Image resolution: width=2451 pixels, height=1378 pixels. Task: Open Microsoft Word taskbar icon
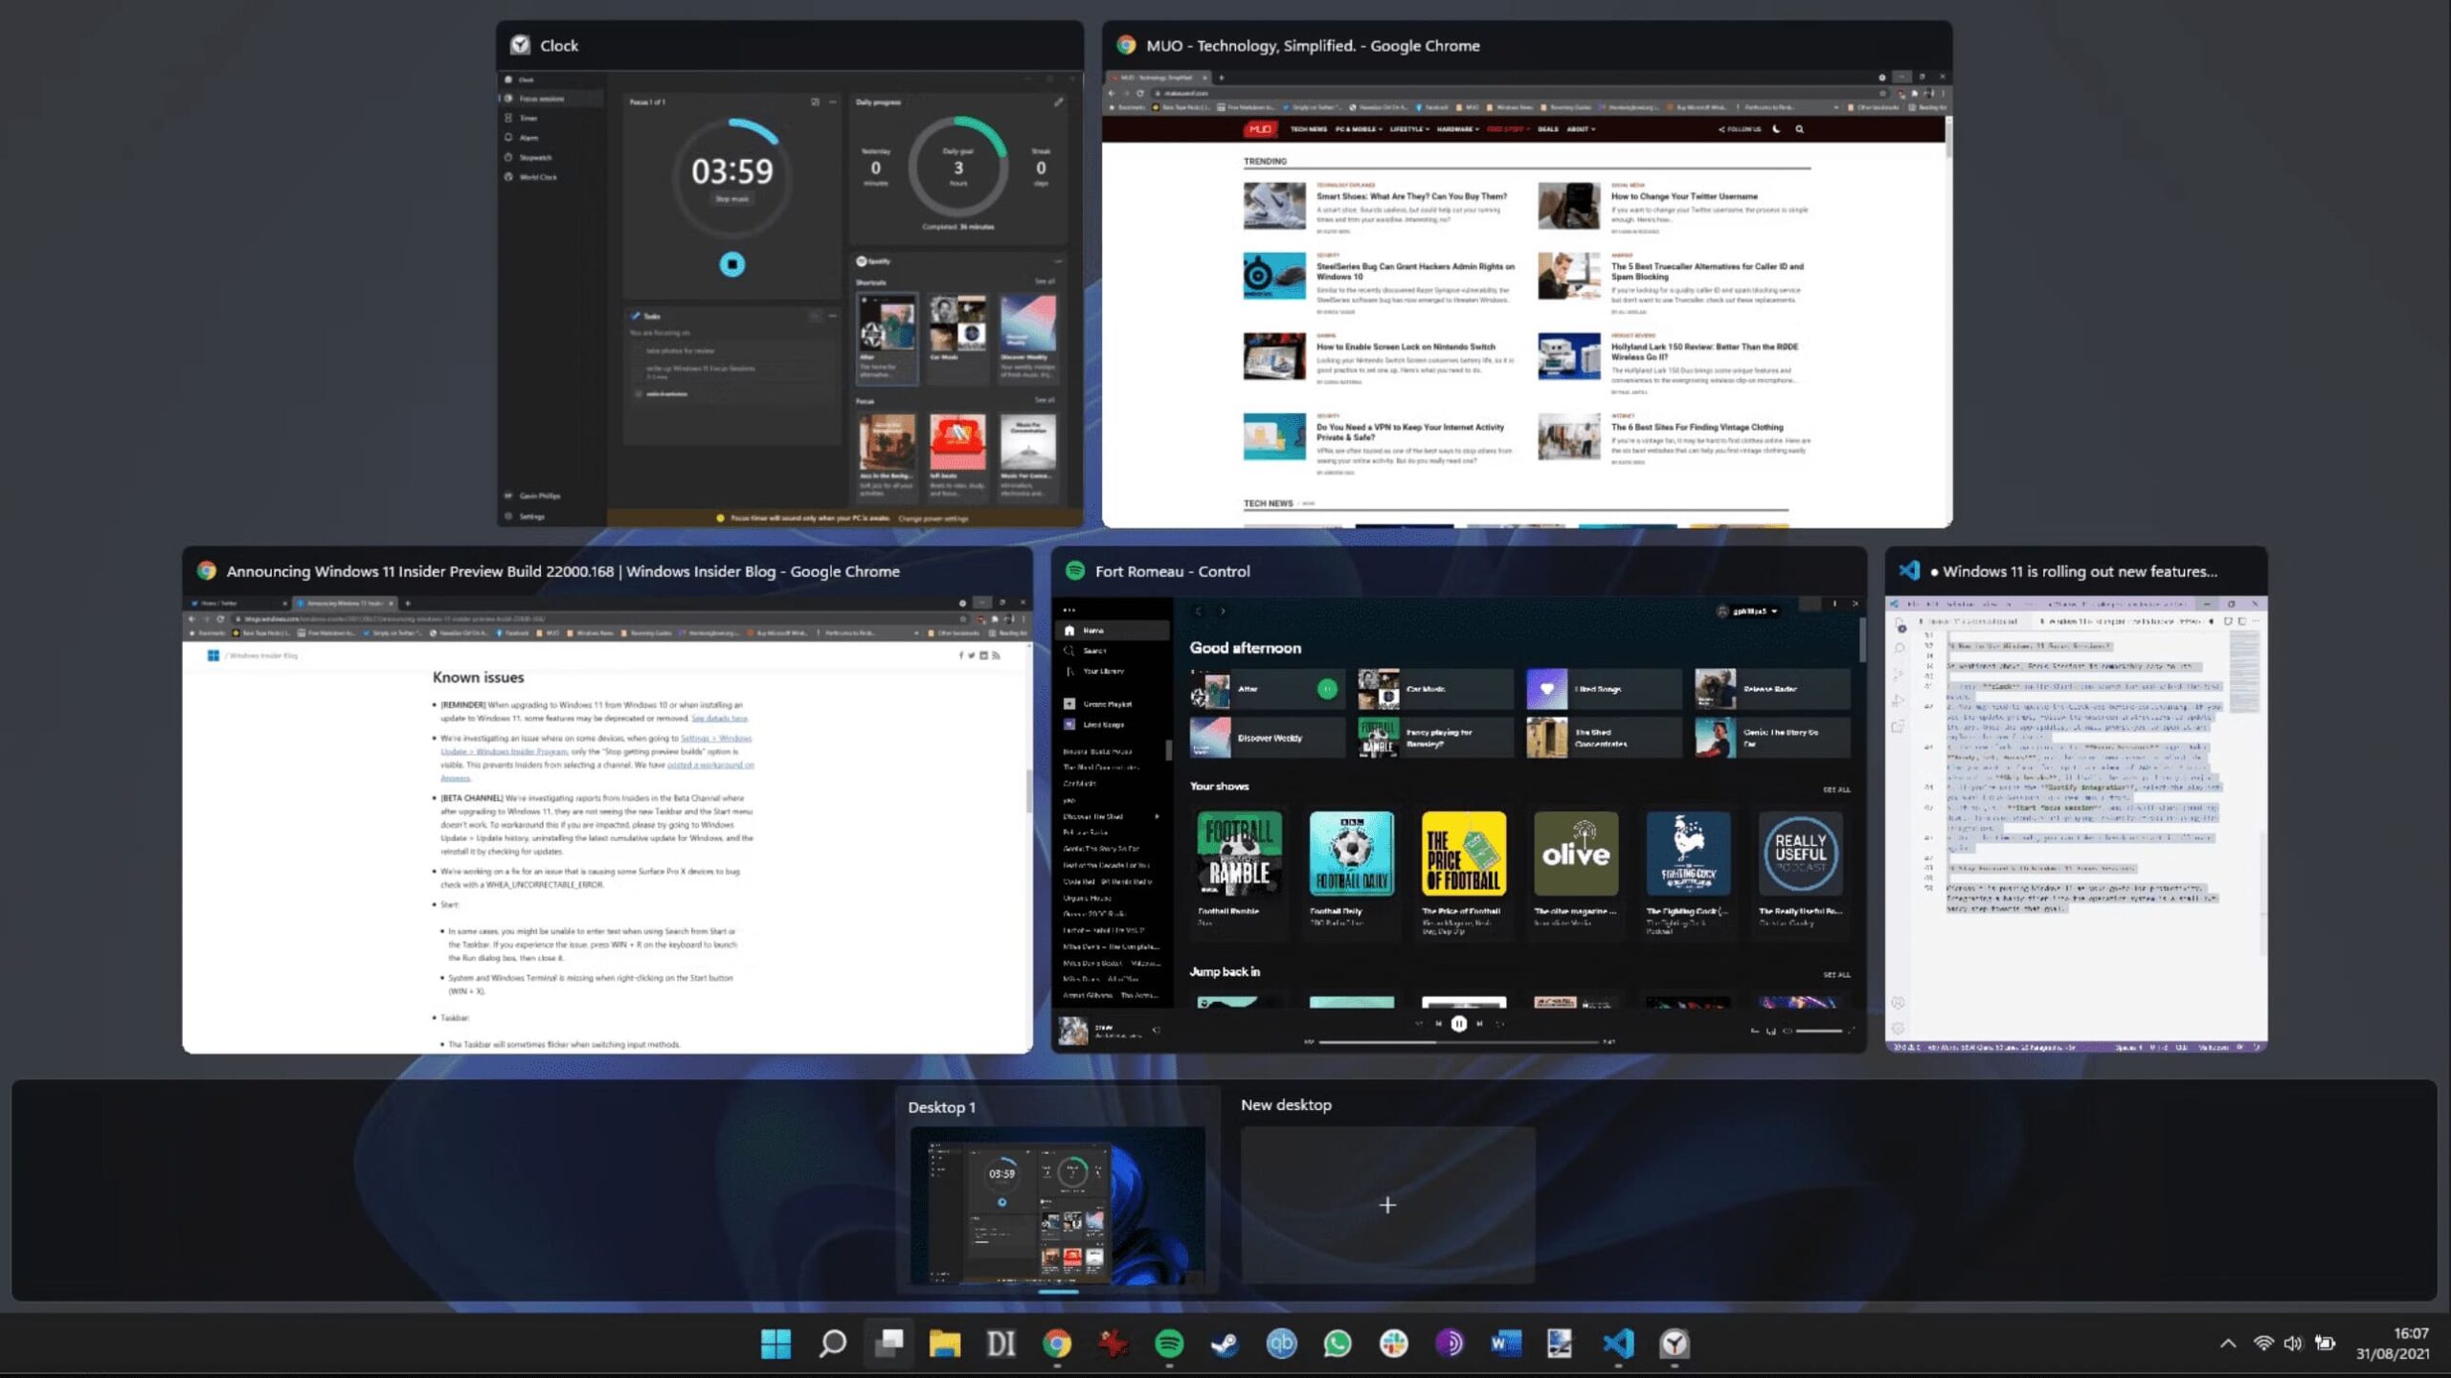(1505, 1344)
